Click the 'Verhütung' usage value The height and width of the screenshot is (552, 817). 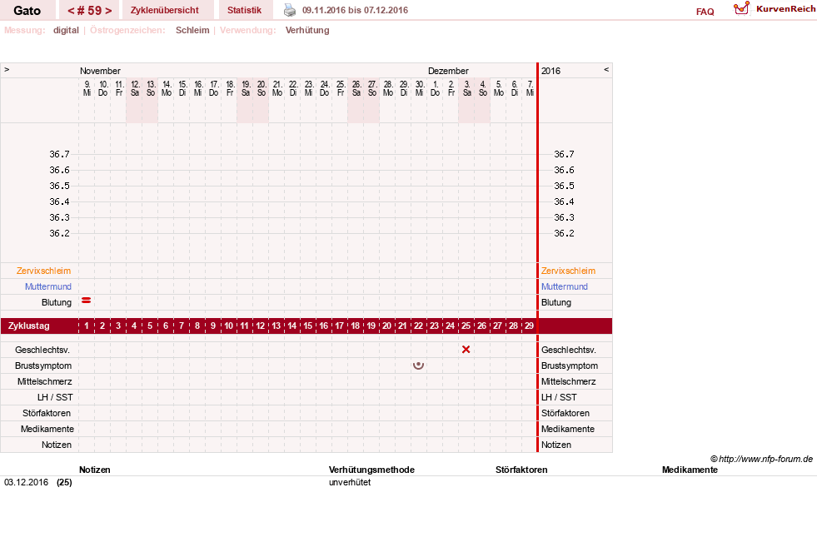click(307, 30)
